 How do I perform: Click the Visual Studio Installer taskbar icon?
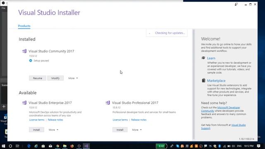click(86, 146)
